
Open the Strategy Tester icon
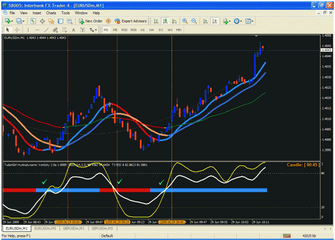click(x=70, y=21)
